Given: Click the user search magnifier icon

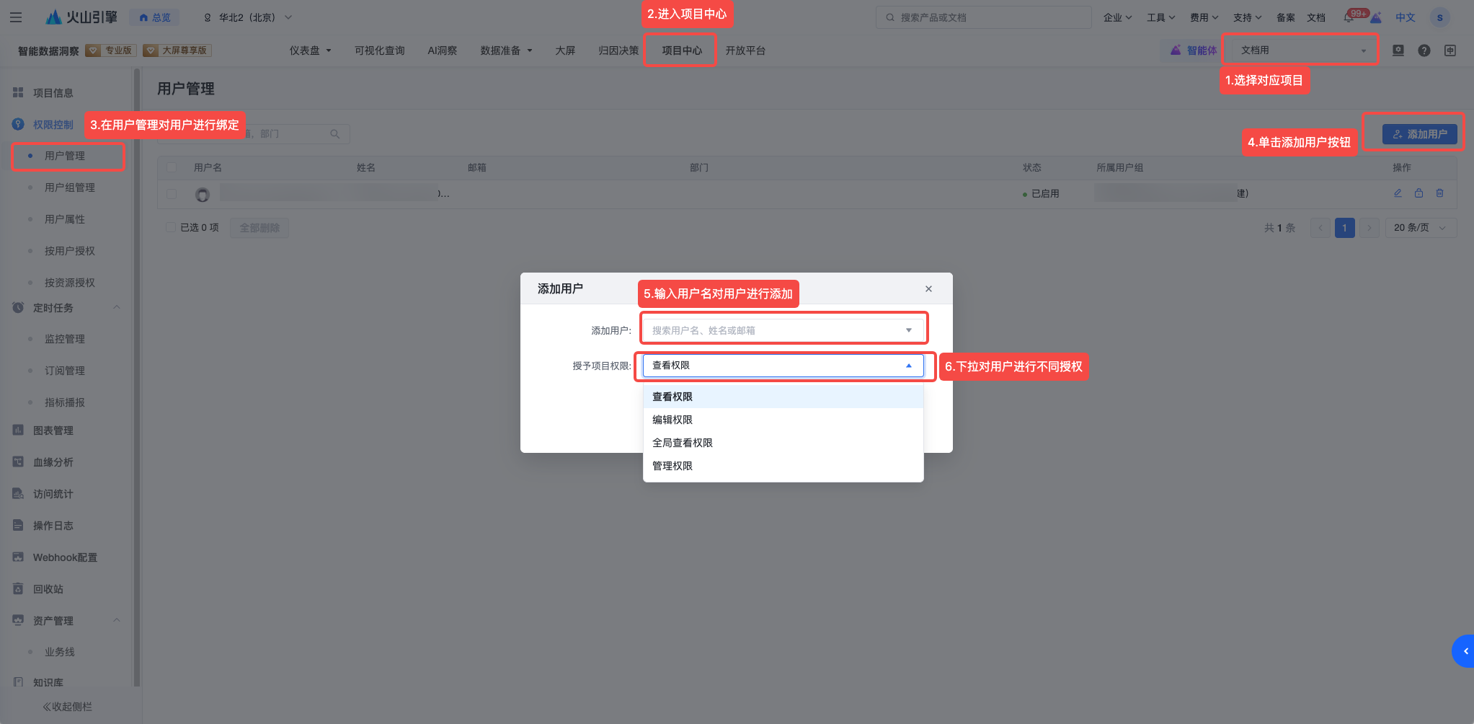Looking at the screenshot, I should [335, 134].
